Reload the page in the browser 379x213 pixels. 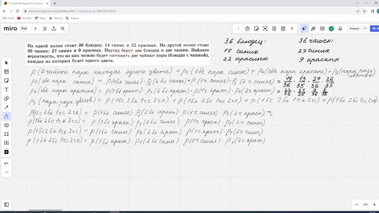coord(17,11)
